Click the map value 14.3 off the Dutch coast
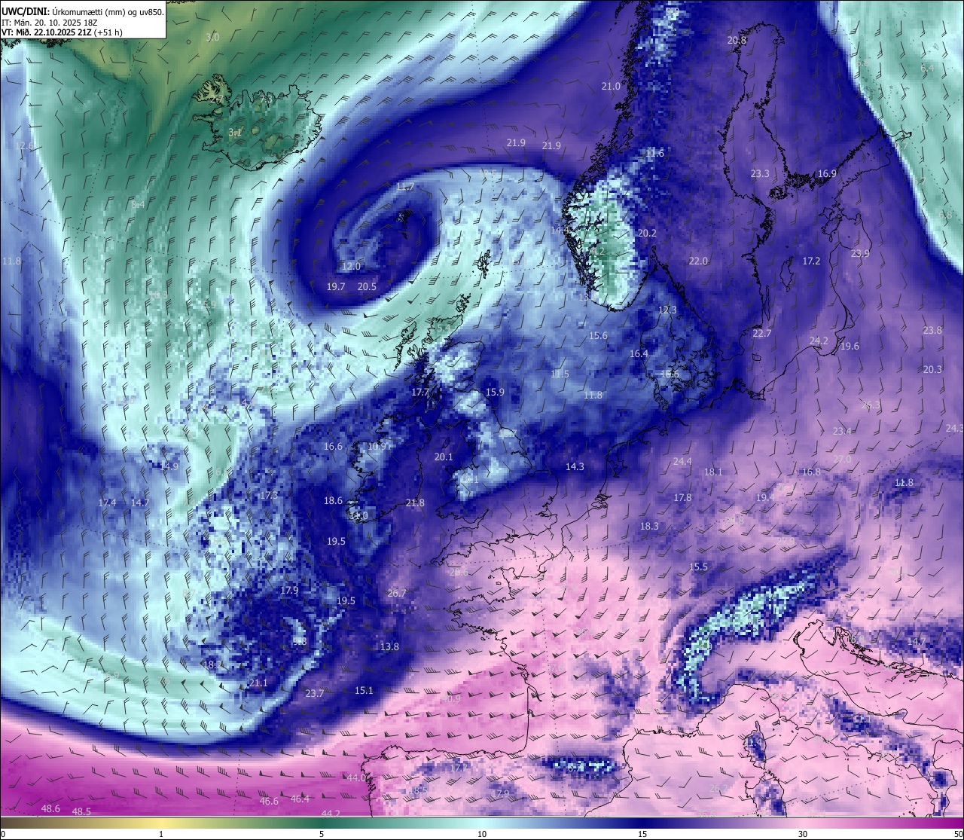 point(575,466)
